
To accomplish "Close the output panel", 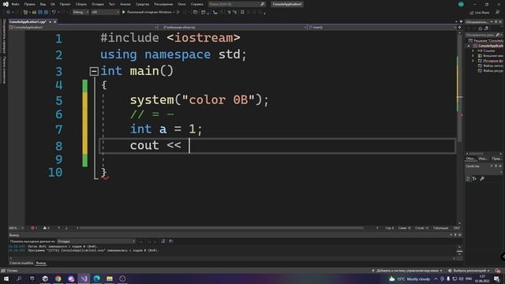I will (x=459, y=235).
